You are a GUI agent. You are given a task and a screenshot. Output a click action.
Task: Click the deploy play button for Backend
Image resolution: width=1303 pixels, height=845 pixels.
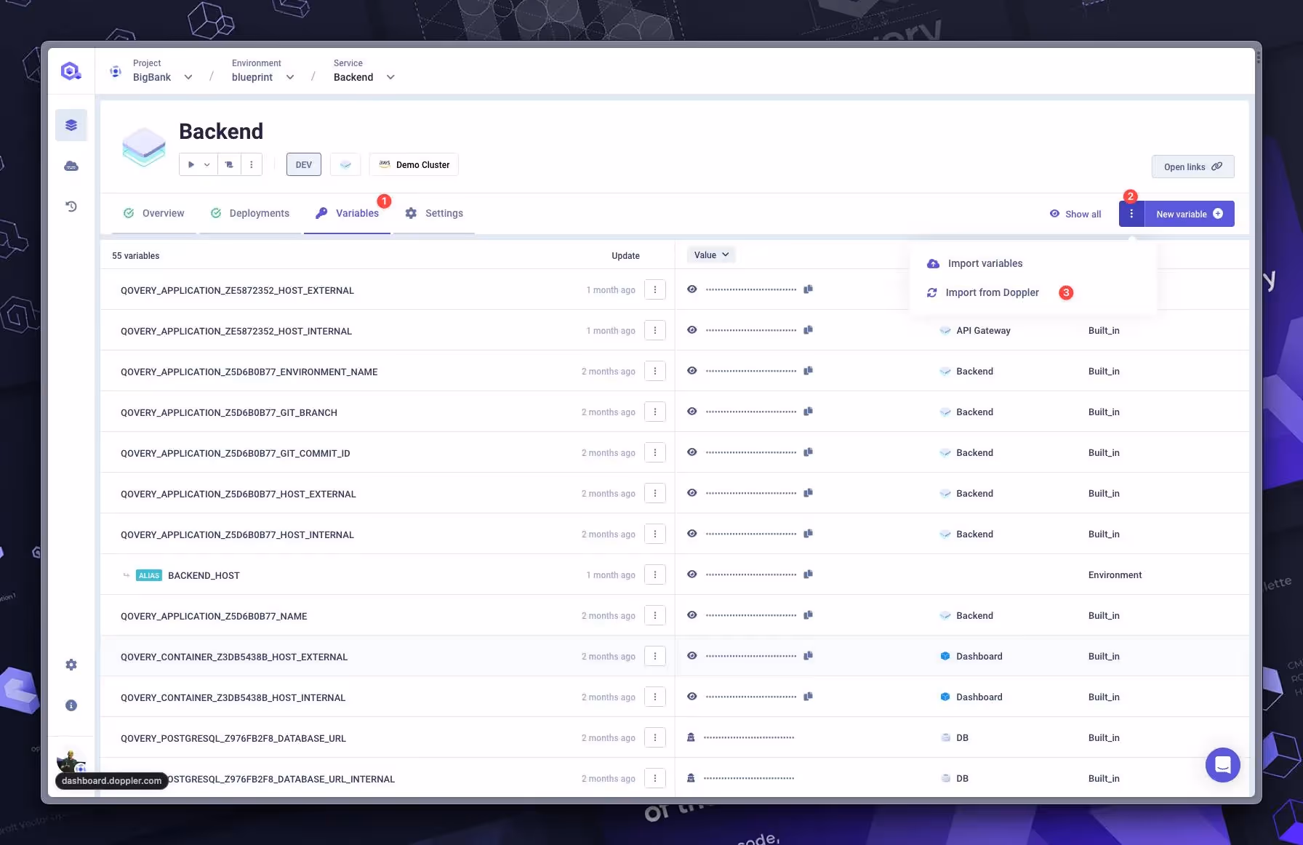coord(191,164)
